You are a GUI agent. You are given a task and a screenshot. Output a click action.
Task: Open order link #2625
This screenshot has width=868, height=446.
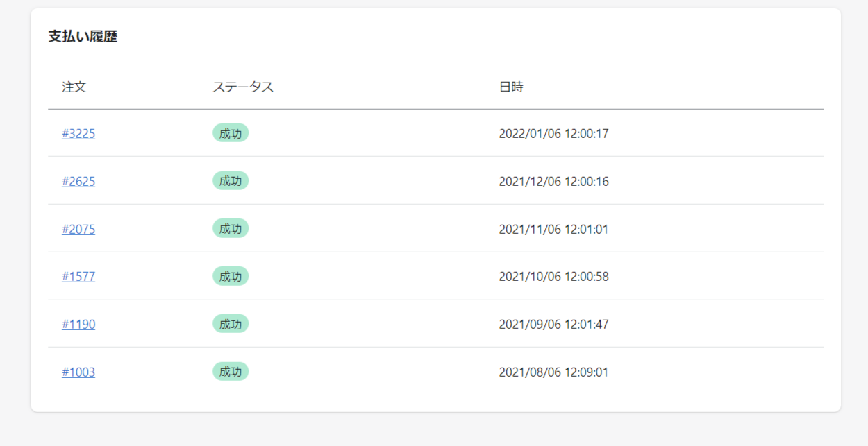[x=78, y=182]
